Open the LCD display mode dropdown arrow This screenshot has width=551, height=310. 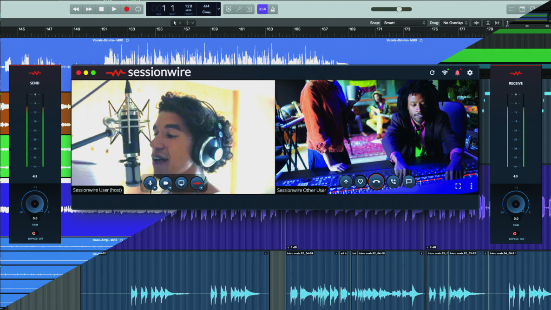tap(218, 9)
